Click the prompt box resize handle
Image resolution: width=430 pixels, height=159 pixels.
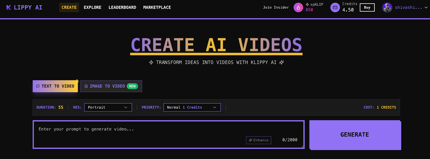click(302, 146)
